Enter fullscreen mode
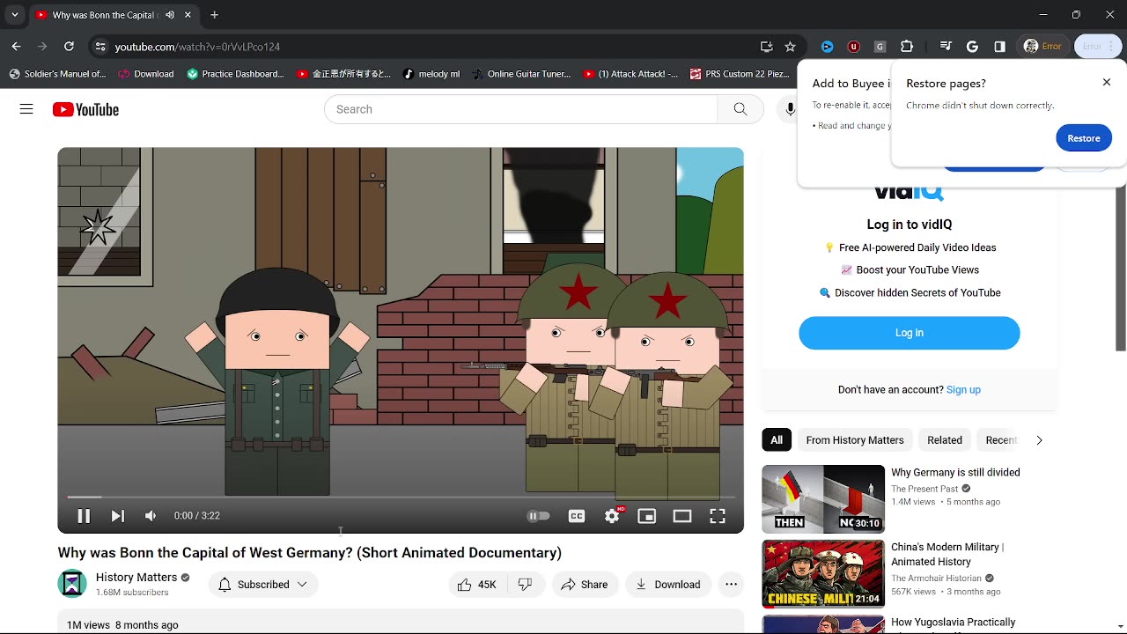Image resolution: width=1127 pixels, height=634 pixels. click(718, 516)
